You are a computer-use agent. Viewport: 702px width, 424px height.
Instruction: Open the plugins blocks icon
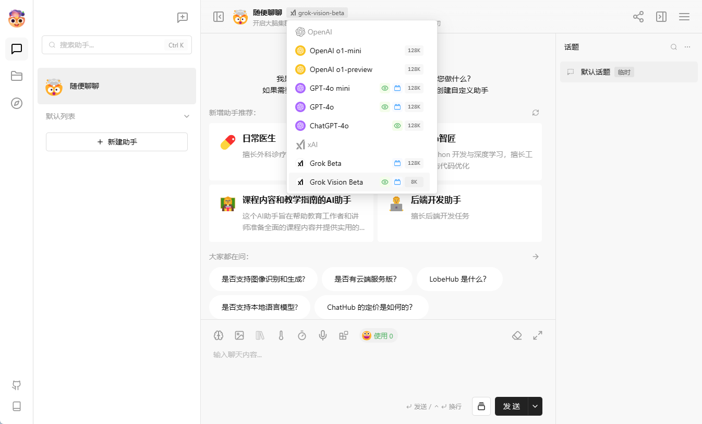tap(344, 335)
